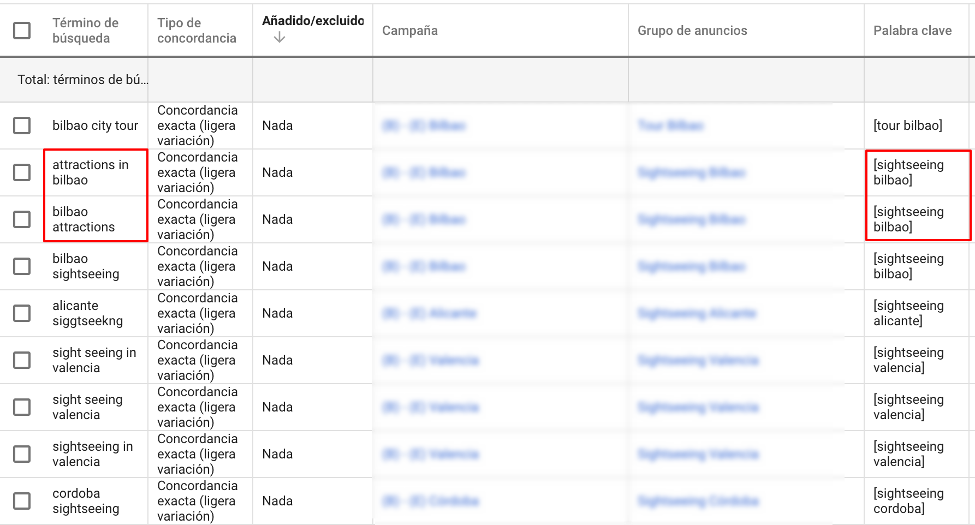975x525 pixels.
Task: Open ad group link in 'bilbao city tour' row
Action: coord(671,126)
